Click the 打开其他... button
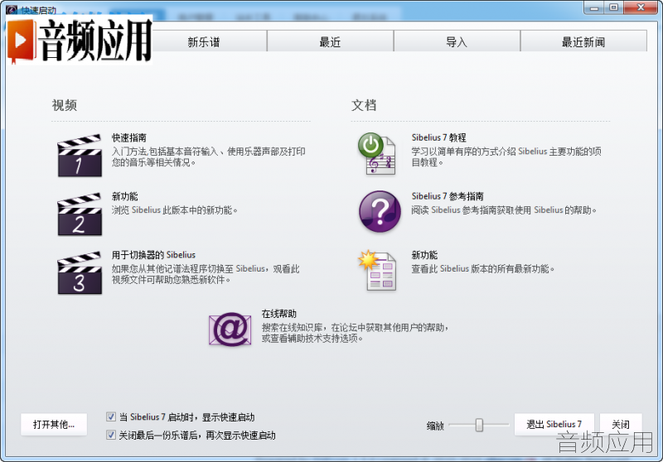This screenshot has height=462, width=663. click(x=54, y=425)
